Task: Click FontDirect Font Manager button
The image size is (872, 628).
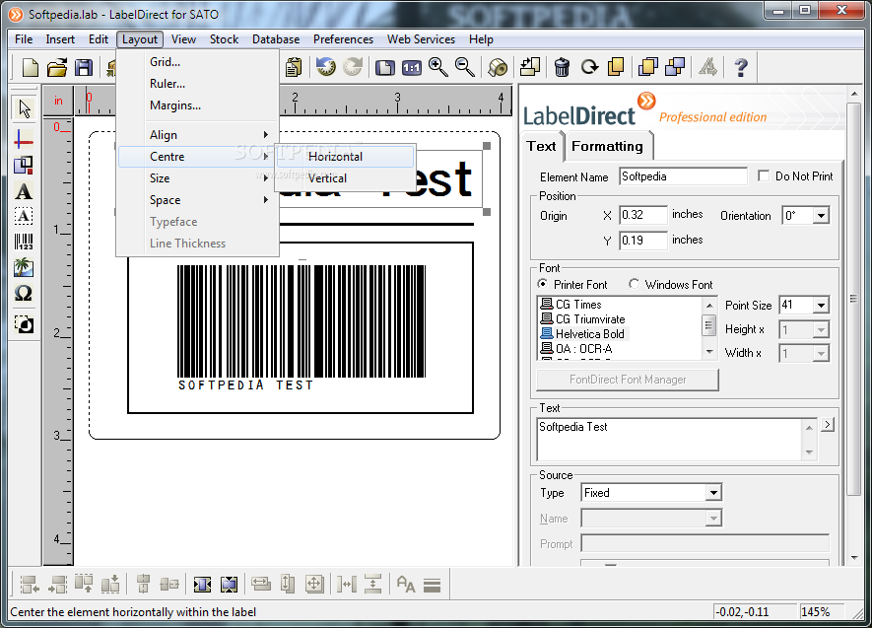Action: point(628,380)
